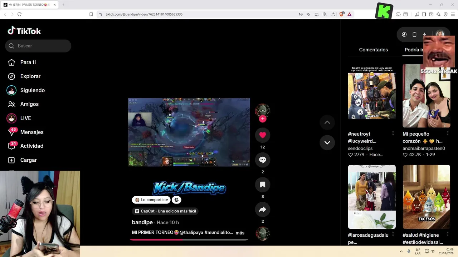Screen dimensions: 458x257
Task: Bookmark this page in address bar
Action: tap(91, 14)
